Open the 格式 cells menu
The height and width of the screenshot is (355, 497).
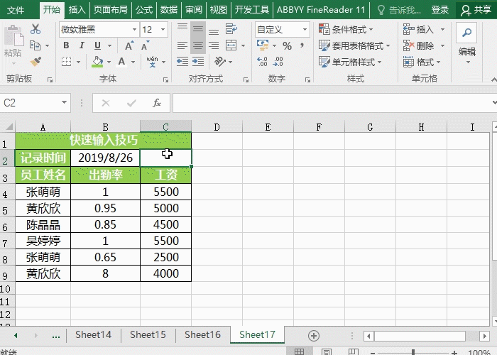(x=422, y=62)
